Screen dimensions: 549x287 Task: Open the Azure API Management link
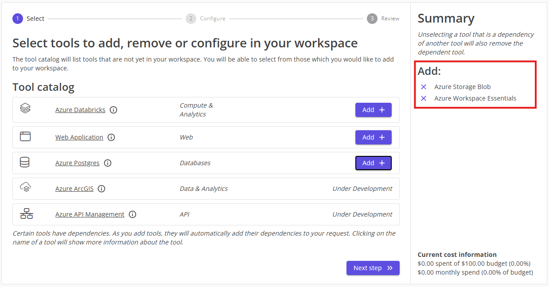click(90, 214)
